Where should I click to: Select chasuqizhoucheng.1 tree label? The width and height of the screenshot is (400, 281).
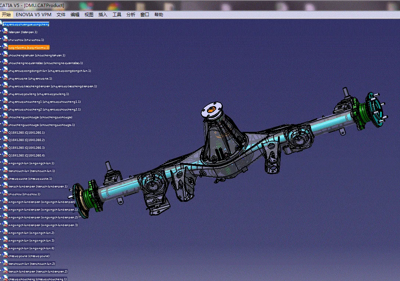[37, 279]
